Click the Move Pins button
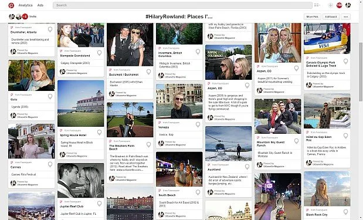 click(x=313, y=16)
